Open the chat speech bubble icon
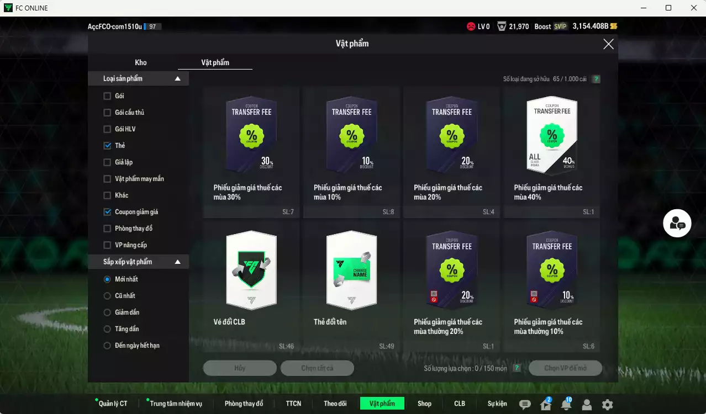Image resolution: width=706 pixels, height=414 pixels. click(x=525, y=405)
